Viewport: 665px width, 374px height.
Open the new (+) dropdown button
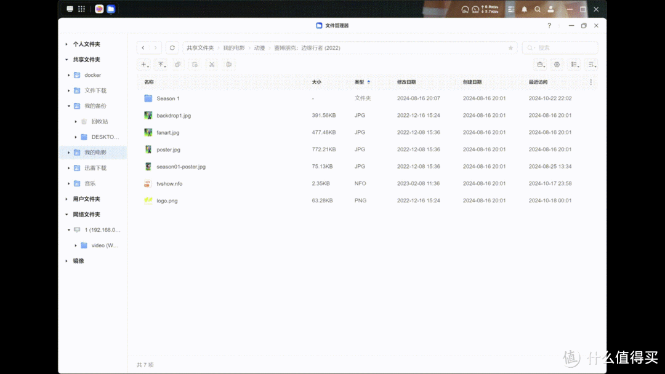point(144,65)
